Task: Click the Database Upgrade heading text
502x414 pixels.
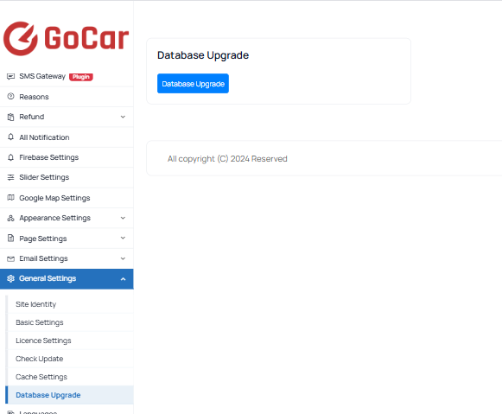Action: 203,55
